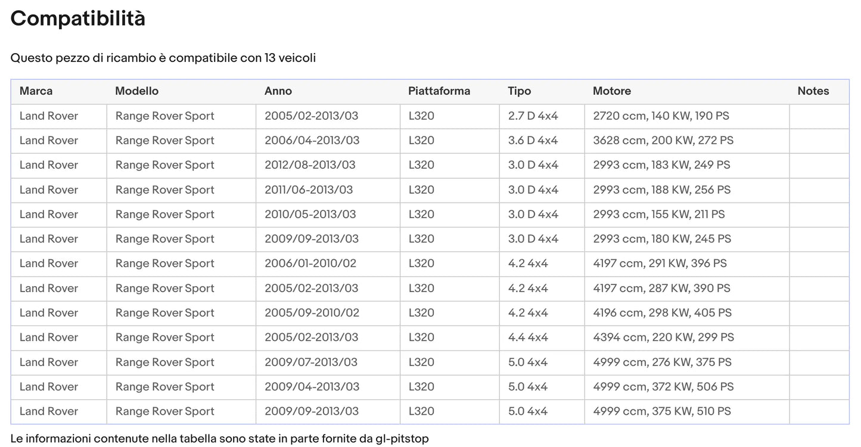Click the Marca column header
The image size is (861, 447).
(36, 91)
